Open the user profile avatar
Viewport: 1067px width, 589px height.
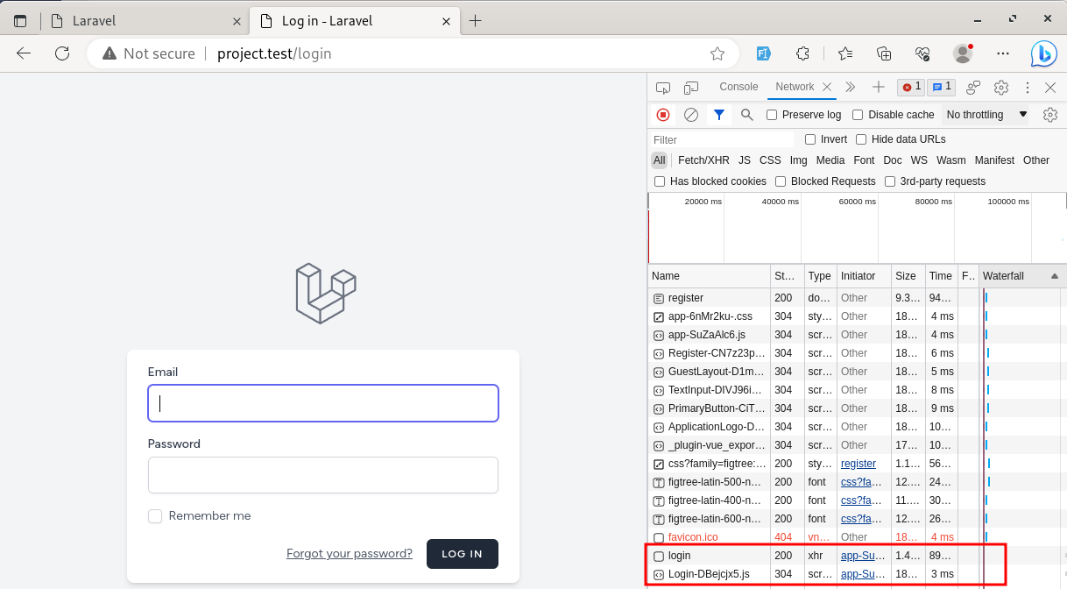(963, 53)
